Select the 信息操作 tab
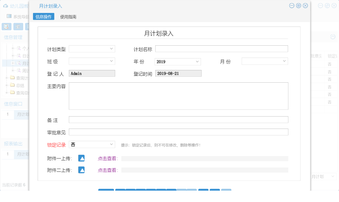Screen dimensions: 339x202 (x=44, y=16)
